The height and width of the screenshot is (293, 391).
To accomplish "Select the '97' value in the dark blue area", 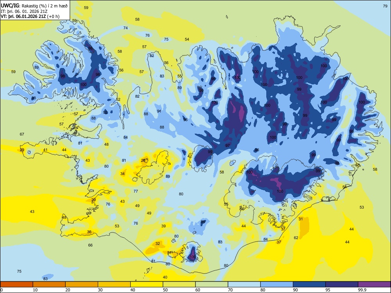I will pyautogui.click(x=228, y=145).
